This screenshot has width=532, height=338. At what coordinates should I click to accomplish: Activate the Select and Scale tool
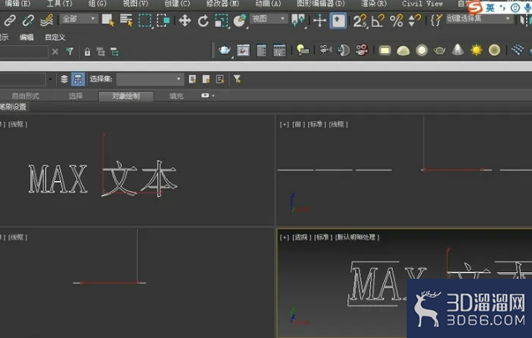221,21
